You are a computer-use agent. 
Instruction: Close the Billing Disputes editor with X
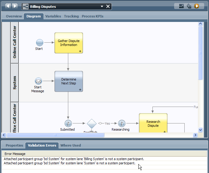[108, 6]
